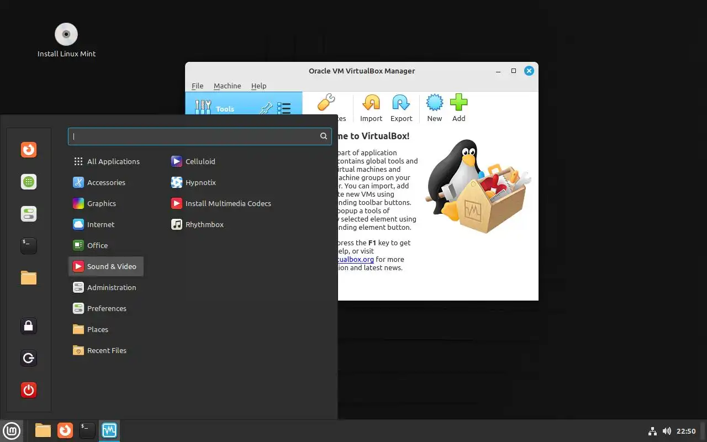
Task: Click the red power Quit icon
Action: [29, 390]
